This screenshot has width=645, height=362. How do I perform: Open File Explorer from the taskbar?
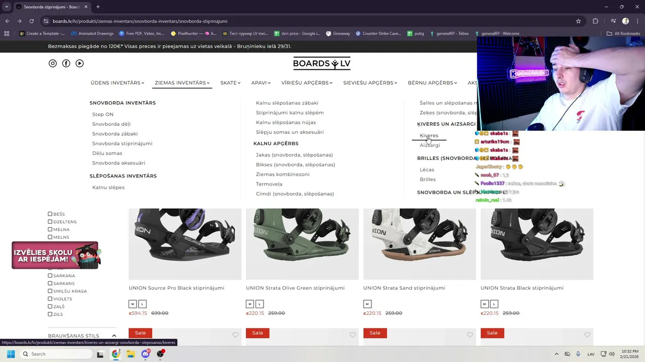131,354
